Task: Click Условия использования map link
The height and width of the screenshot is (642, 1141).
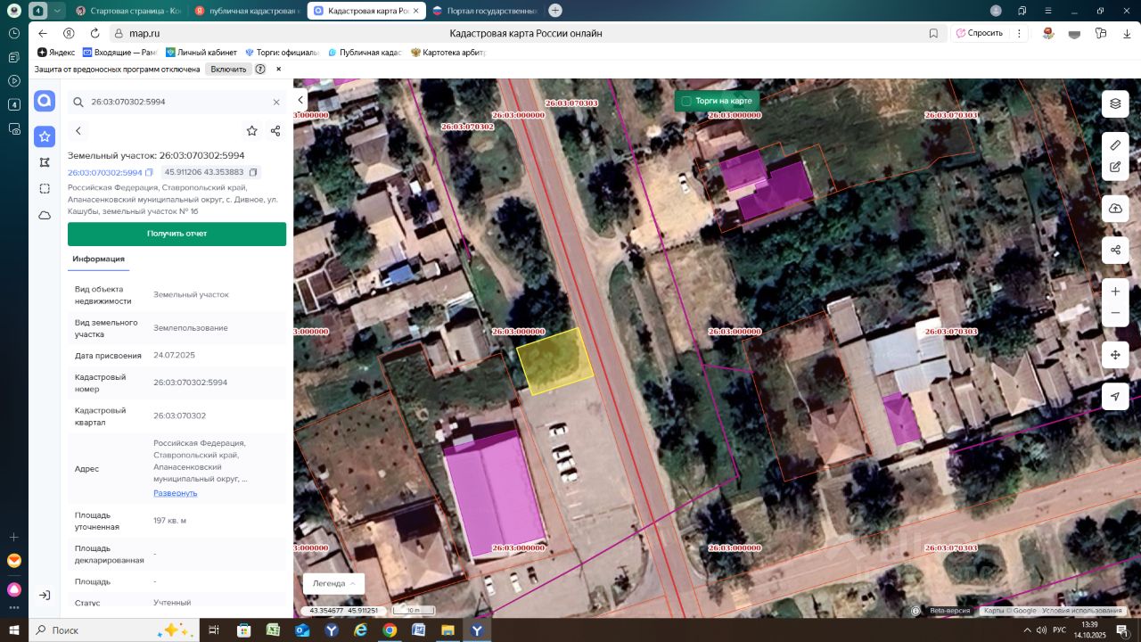Action: pos(1082,611)
